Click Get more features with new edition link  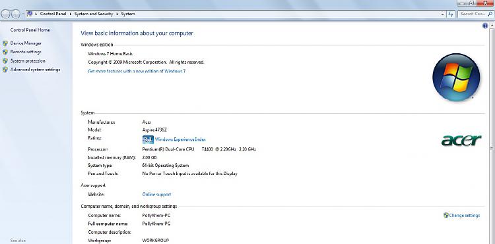[x=137, y=71]
